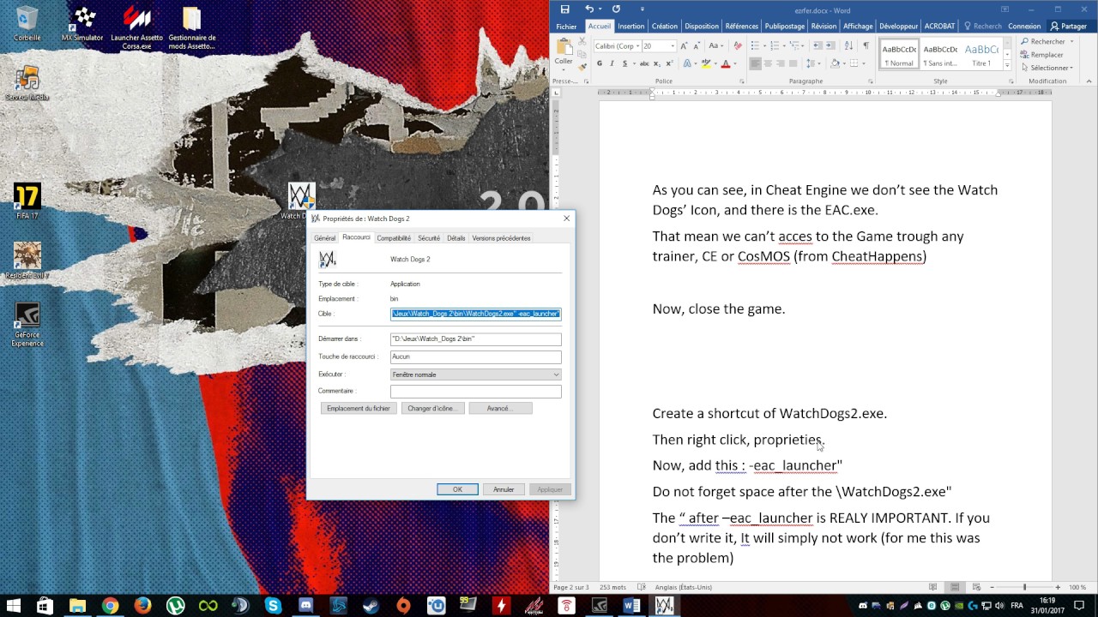Switch to Insertion ribbon tab

click(x=630, y=27)
